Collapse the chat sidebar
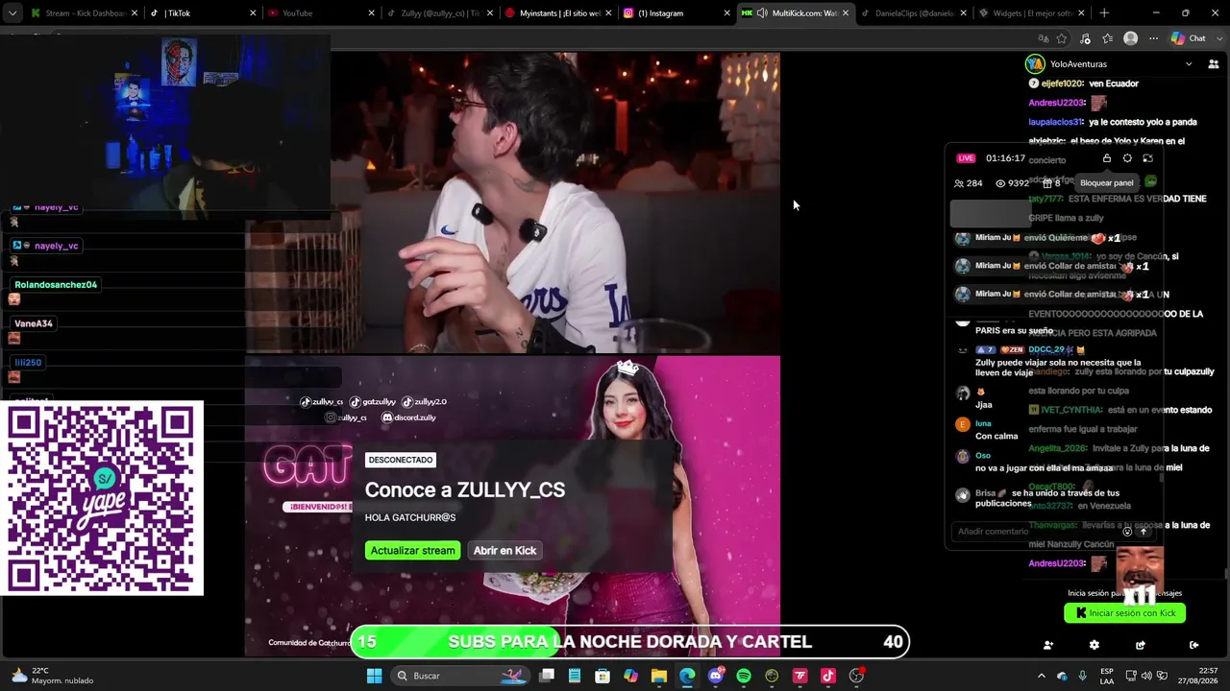The width and height of the screenshot is (1230, 691). (x=1194, y=645)
